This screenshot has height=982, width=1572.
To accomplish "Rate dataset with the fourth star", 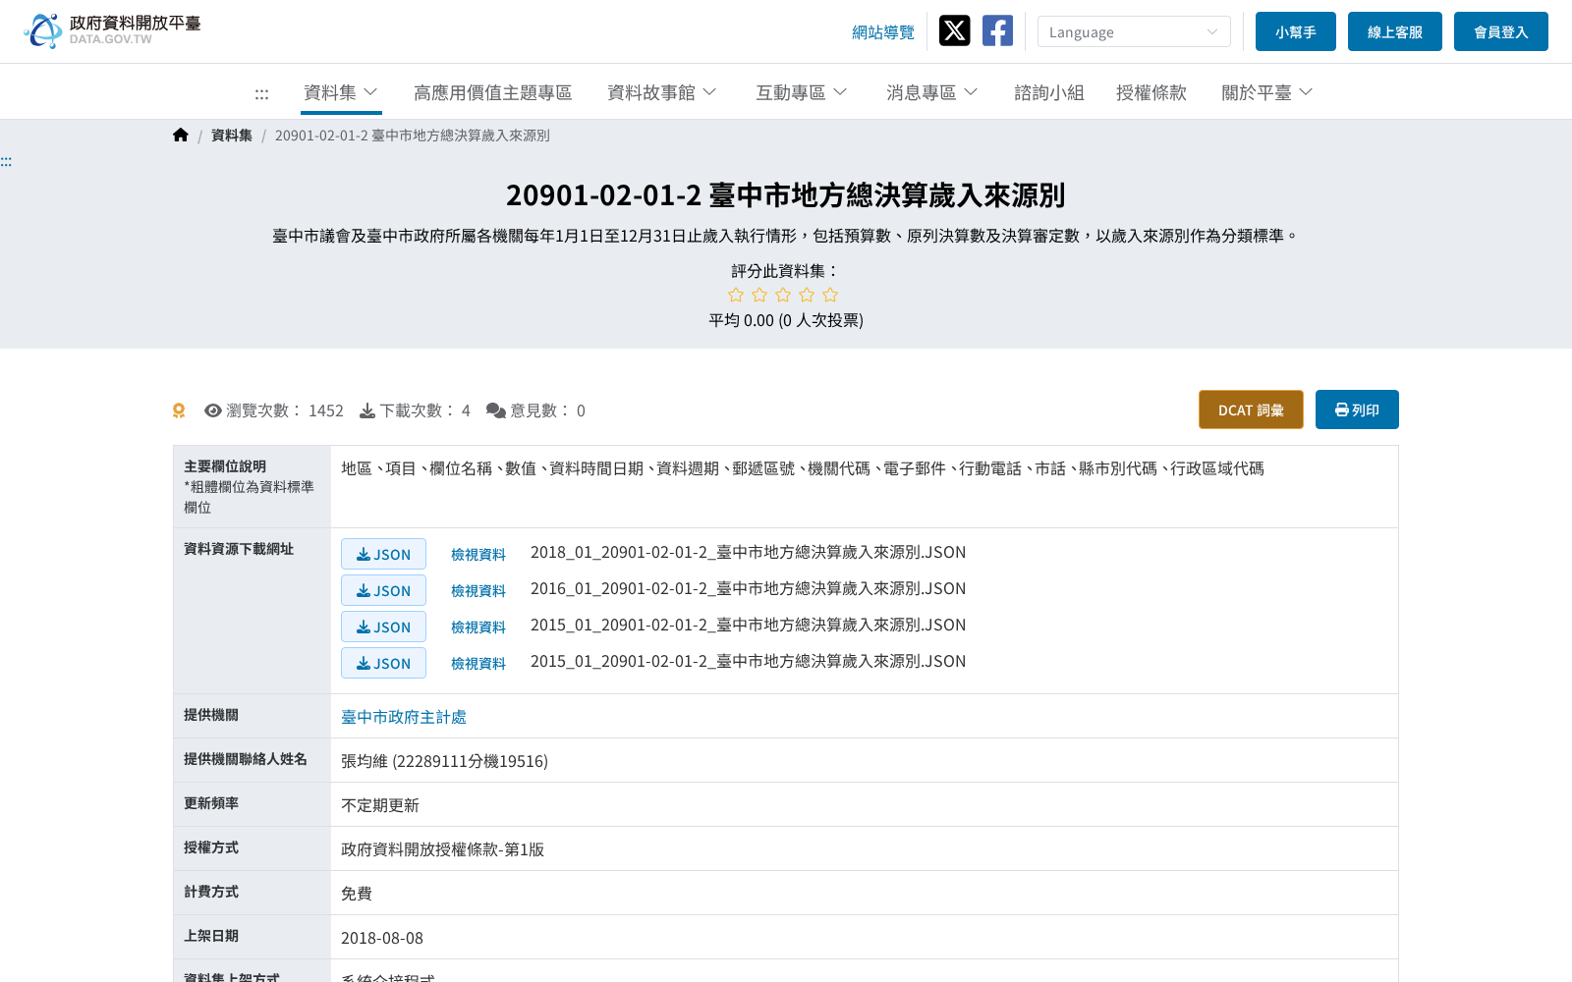I will point(807,295).
